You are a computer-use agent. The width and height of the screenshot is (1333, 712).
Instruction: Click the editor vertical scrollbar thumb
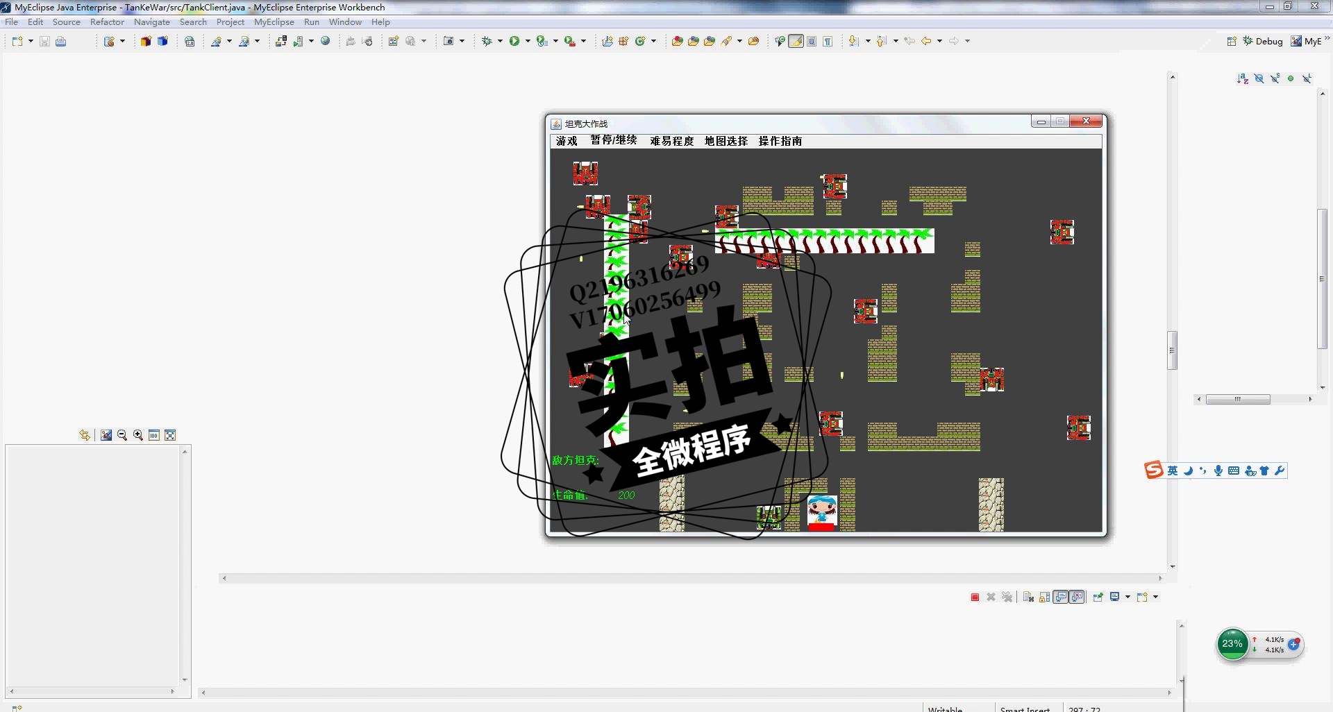pos(1173,350)
